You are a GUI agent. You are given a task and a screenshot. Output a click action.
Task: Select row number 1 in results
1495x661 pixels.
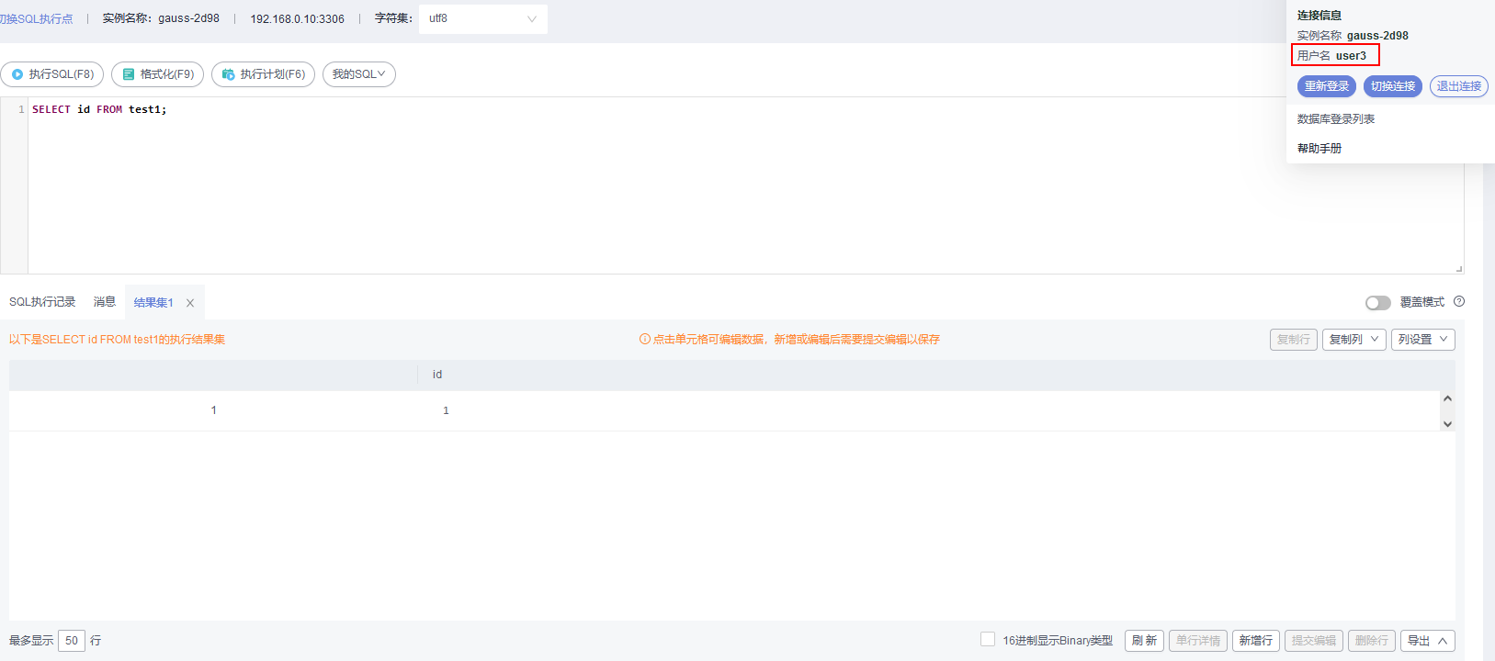point(214,410)
